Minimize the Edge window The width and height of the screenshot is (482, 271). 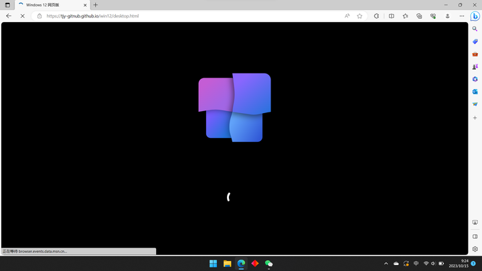point(446,5)
